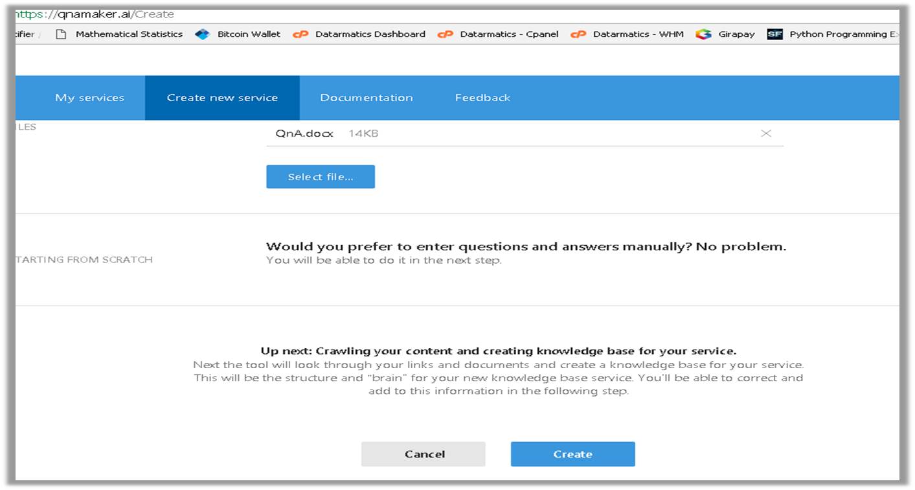
Task: Open the Bitcoin Wallet bookmark icon
Action: [203, 34]
